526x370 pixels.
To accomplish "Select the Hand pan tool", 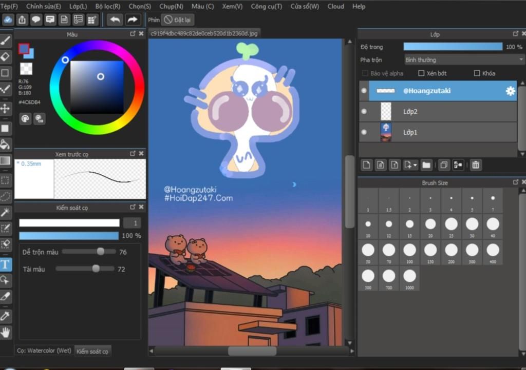I will [5, 332].
